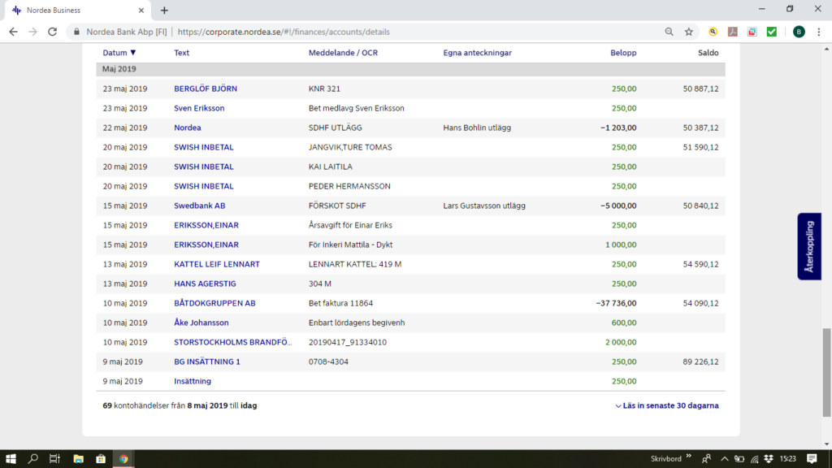Click the padlock site security icon
Image resolution: width=832 pixels, height=468 pixels.
point(77,32)
